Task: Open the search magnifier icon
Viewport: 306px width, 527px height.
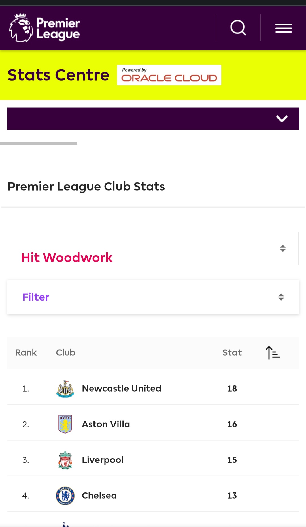Action: coord(238,27)
